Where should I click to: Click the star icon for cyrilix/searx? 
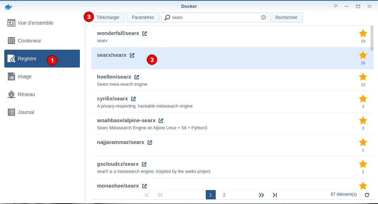363,99
